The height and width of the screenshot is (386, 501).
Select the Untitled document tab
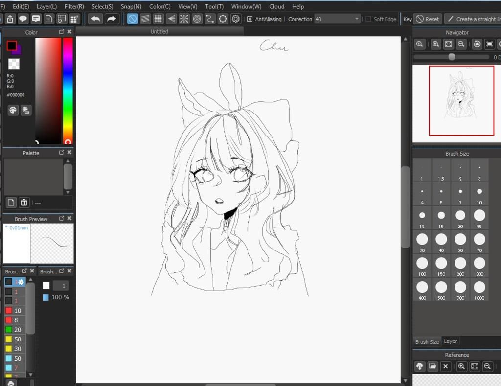coord(159,31)
